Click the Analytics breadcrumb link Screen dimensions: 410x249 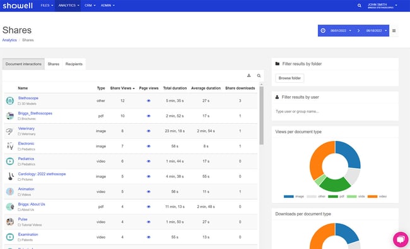click(x=9, y=40)
